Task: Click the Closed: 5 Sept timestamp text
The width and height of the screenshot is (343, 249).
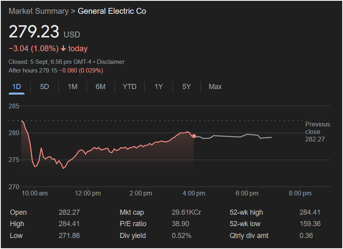Action: point(50,62)
